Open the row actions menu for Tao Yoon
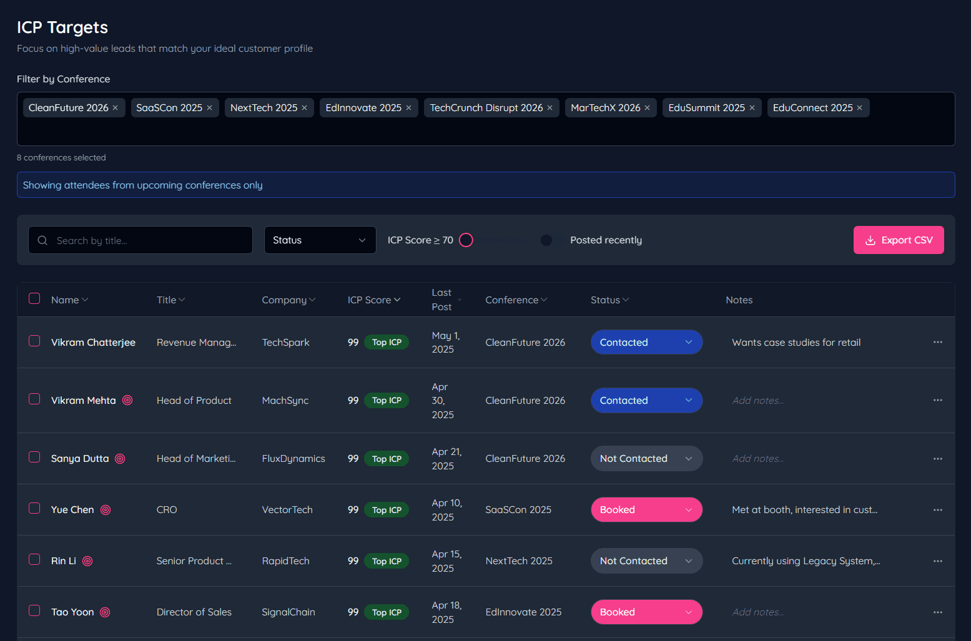 (x=937, y=612)
